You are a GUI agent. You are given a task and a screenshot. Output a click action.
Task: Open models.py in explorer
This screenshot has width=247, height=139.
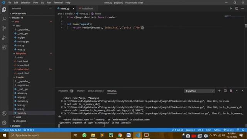(x=23, y=101)
